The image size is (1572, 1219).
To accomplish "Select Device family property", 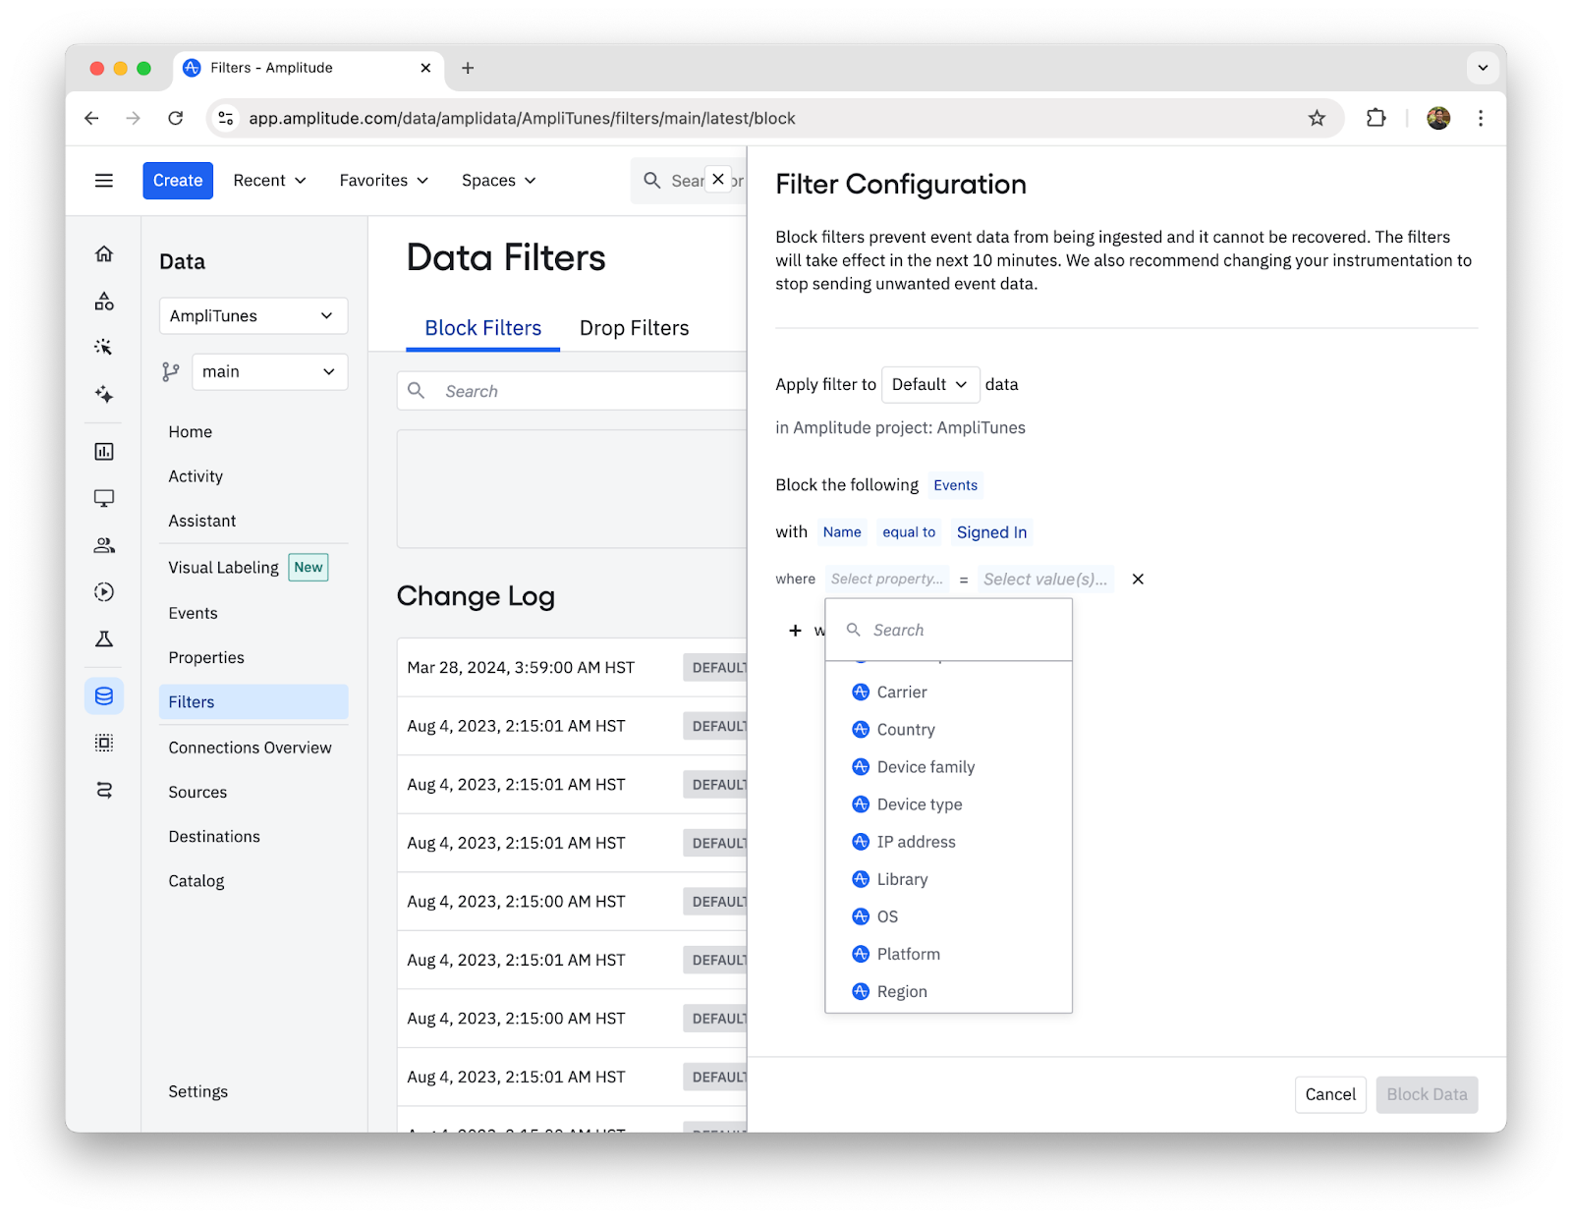I will 949,767.
